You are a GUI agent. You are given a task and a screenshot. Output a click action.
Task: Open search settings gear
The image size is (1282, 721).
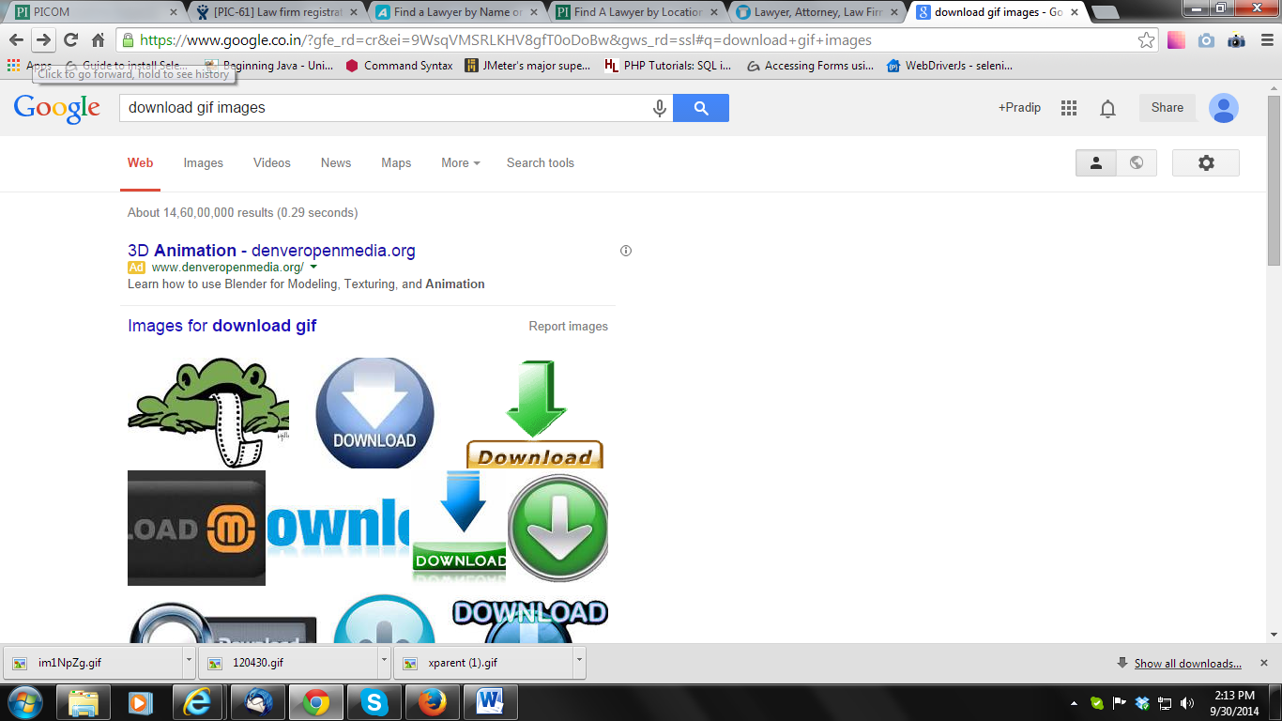click(1206, 162)
